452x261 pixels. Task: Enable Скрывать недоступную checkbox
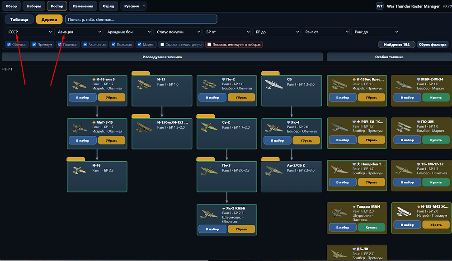(162, 44)
